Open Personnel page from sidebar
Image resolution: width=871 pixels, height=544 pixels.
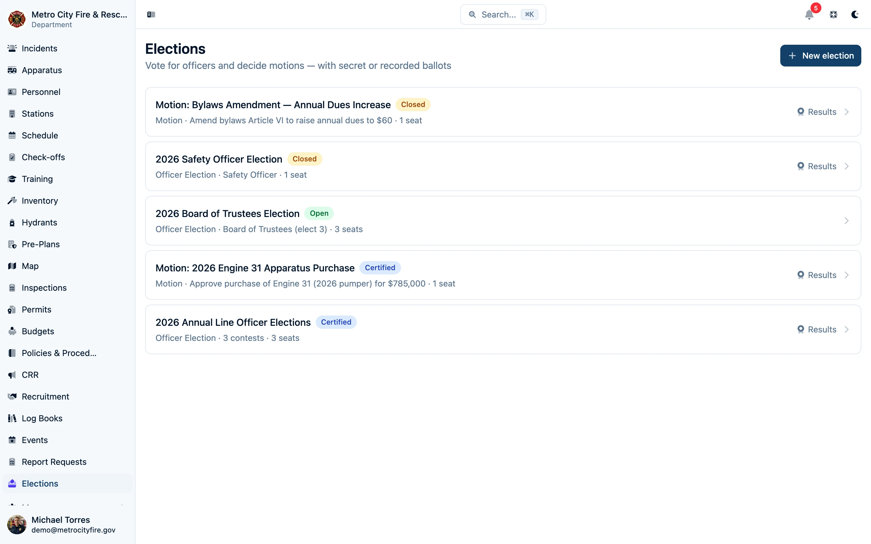click(68, 92)
